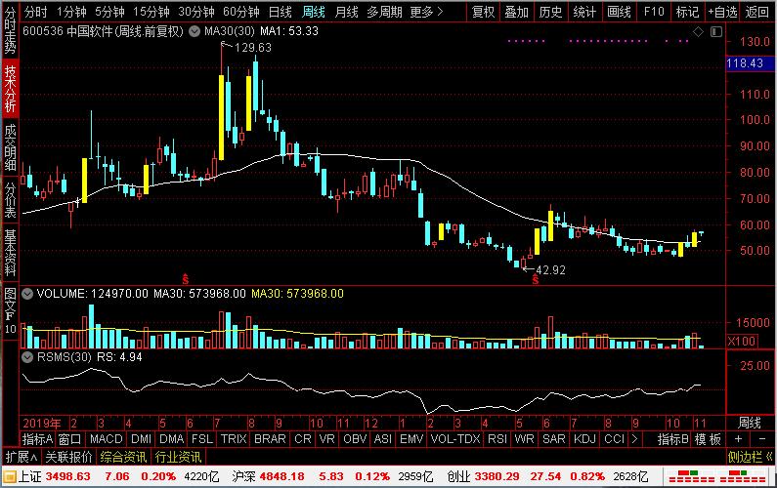Click the yellow icon beside 上证 index
Viewport: 777px width, 488px height.
click(10, 475)
